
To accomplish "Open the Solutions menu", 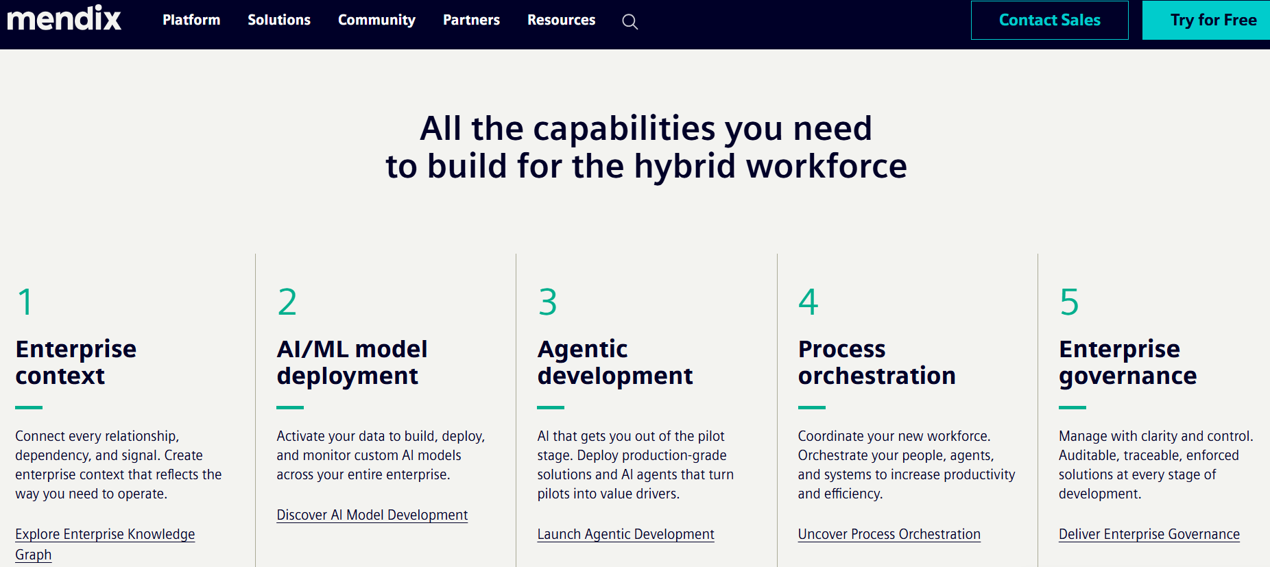I will [x=279, y=20].
